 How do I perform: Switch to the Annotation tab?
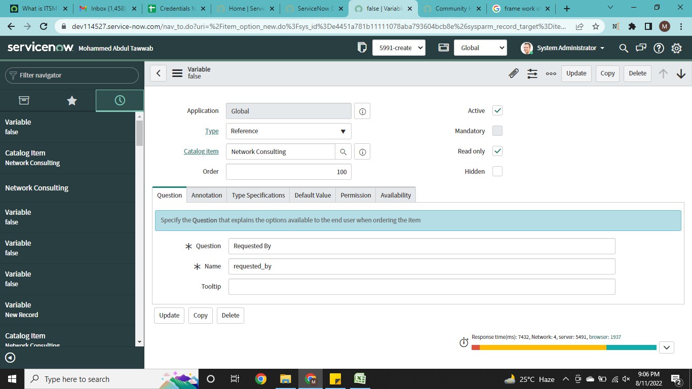coord(207,195)
